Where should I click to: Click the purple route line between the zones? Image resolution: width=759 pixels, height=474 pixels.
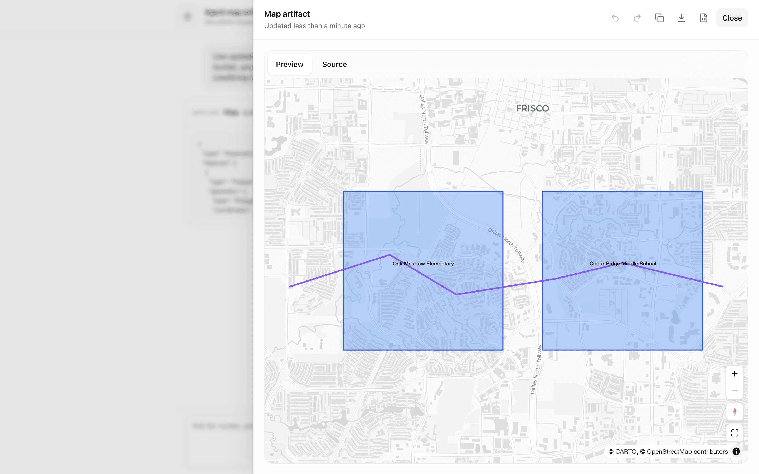pos(523,284)
